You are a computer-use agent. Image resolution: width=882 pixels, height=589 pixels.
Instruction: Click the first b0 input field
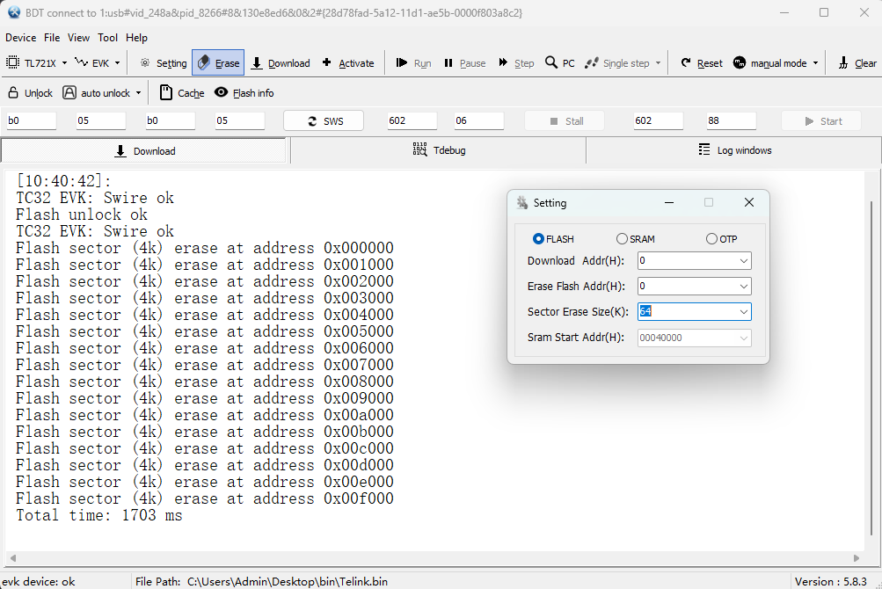[x=32, y=120]
